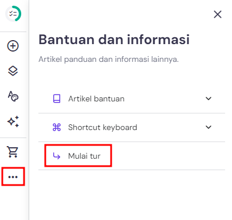Close the Bantuan dan informasi panel
The height and width of the screenshot is (220, 232).
click(x=218, y=14)
